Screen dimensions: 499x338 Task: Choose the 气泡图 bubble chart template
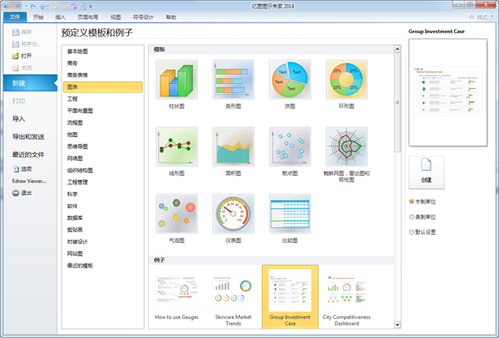pyautogui.click(x=176, y=213)
